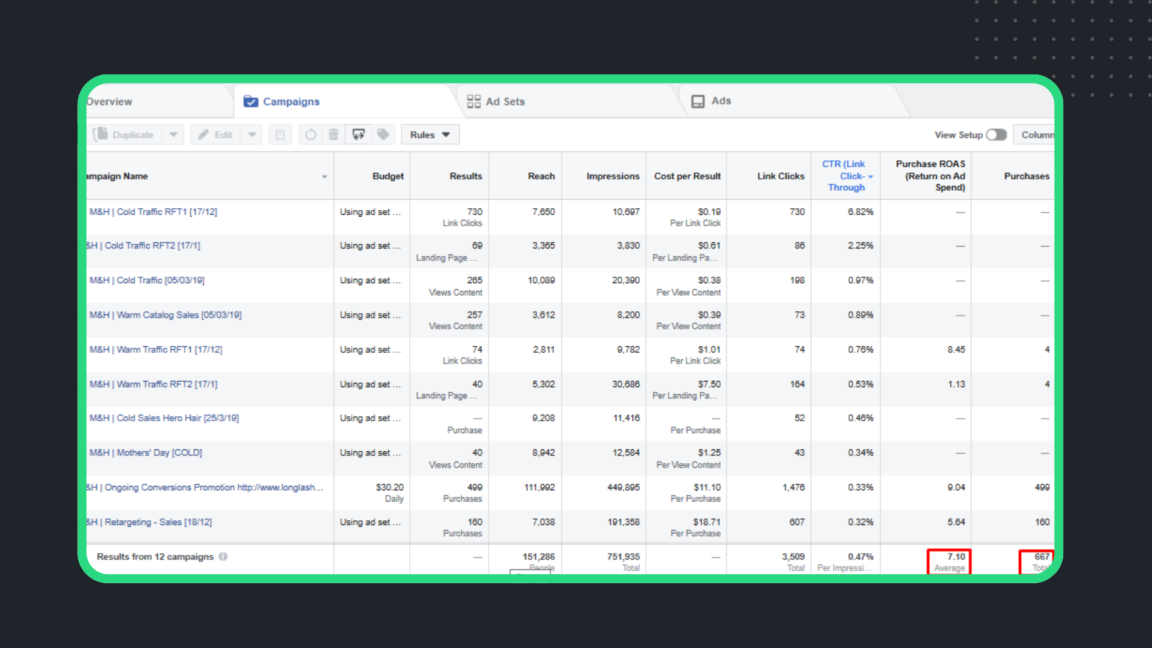Click the clipboard test-draft icon in toolbar
The image size is (1152, 648).
[280, 135]
